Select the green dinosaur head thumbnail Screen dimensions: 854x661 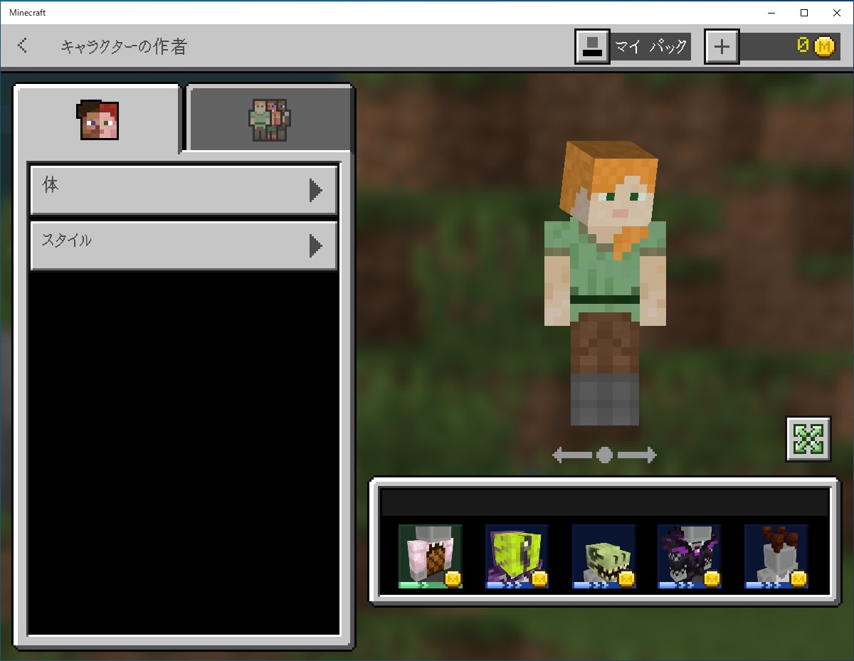pyautogui.click(x=604, y=556)
